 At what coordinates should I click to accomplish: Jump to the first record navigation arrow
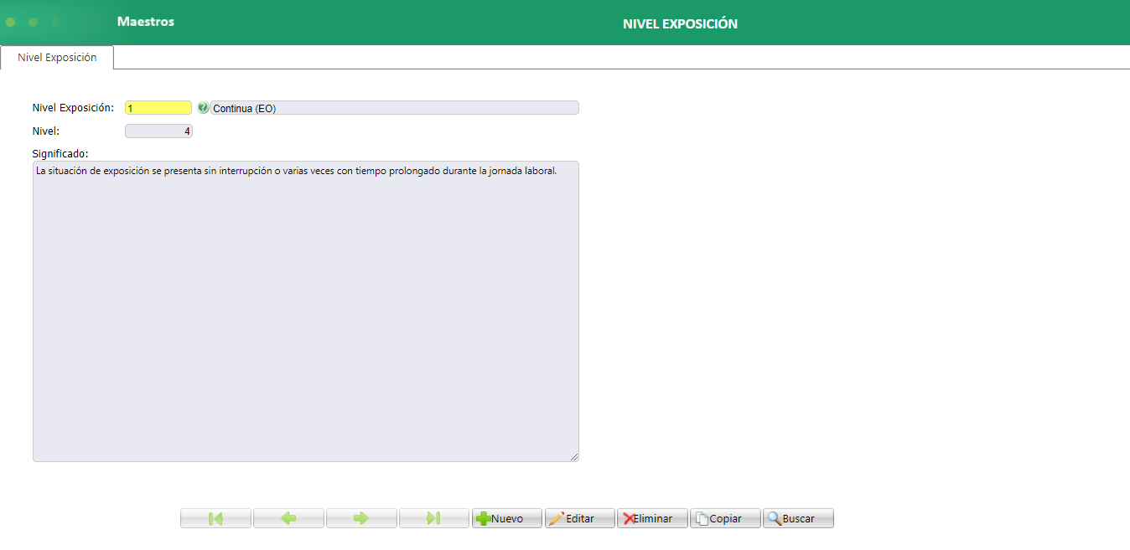click(x=215, y=517)
